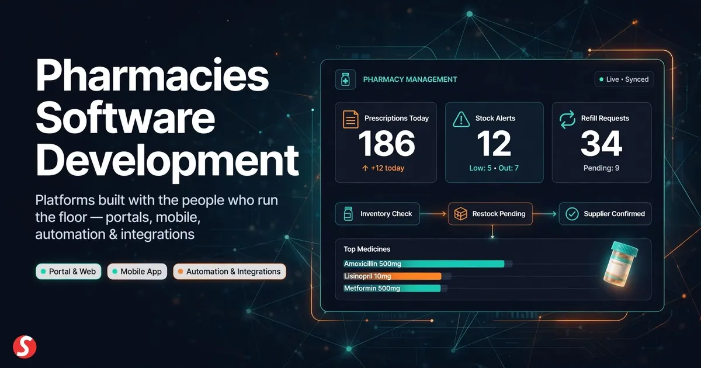
Task: Click the Refill Requests cycle arrows icon
Action: [567, 119]
